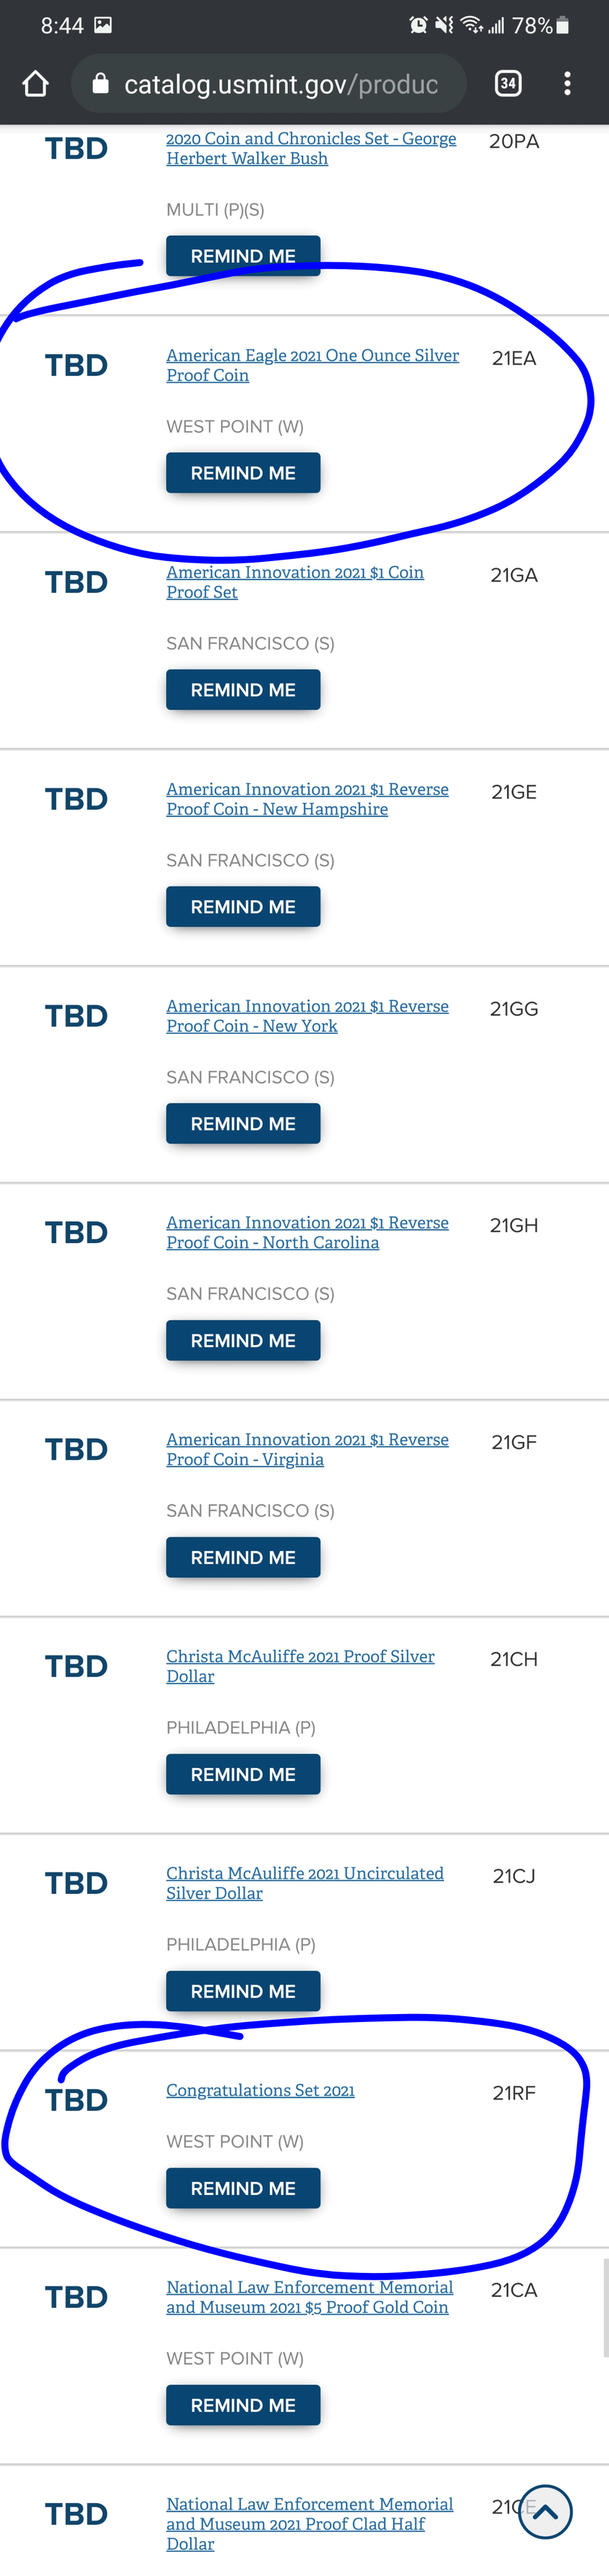This screenshot has height=2576, width=609.
Task: Open 2020 Coin and Chronicles Set George Bush link
Action: click(311, 148)
